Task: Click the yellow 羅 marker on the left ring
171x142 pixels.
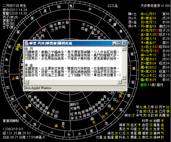Action: [x=19, y=45]
